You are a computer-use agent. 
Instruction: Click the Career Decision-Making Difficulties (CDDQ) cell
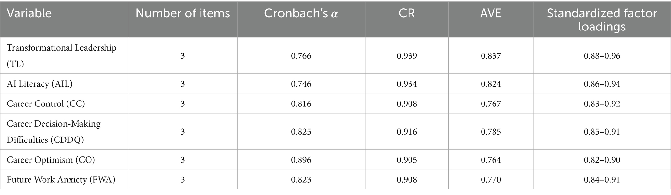(x=54, y=131)
